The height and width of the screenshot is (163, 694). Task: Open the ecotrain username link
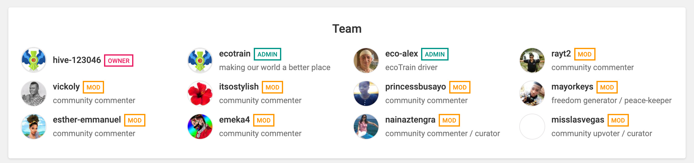coord(235,54)
